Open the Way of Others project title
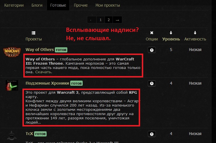Screen dimensions: 216x143 tap(40, 50)
